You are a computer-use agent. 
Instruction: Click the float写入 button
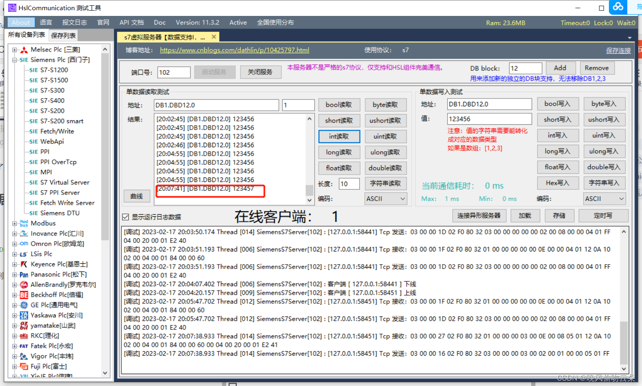pos(557,167)
